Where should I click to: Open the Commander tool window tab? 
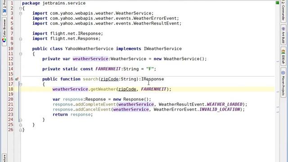click(x=283, y=11)
